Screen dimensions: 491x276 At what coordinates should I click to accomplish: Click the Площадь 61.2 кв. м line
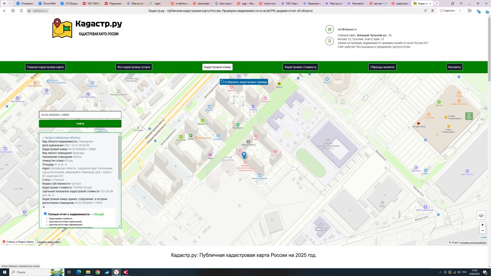coord(54,164)
